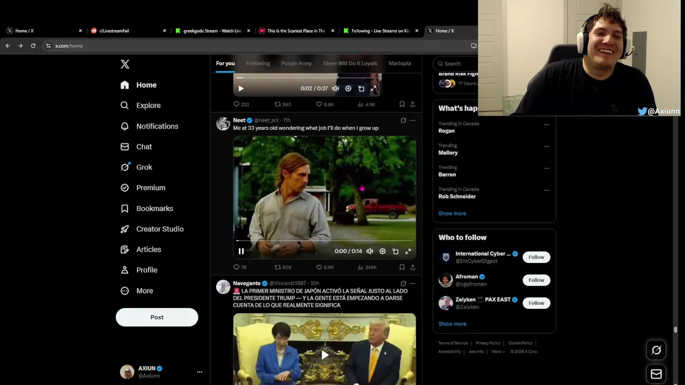Open more options for Rogan trend
The image size is (685, 385).
(547, 125)
